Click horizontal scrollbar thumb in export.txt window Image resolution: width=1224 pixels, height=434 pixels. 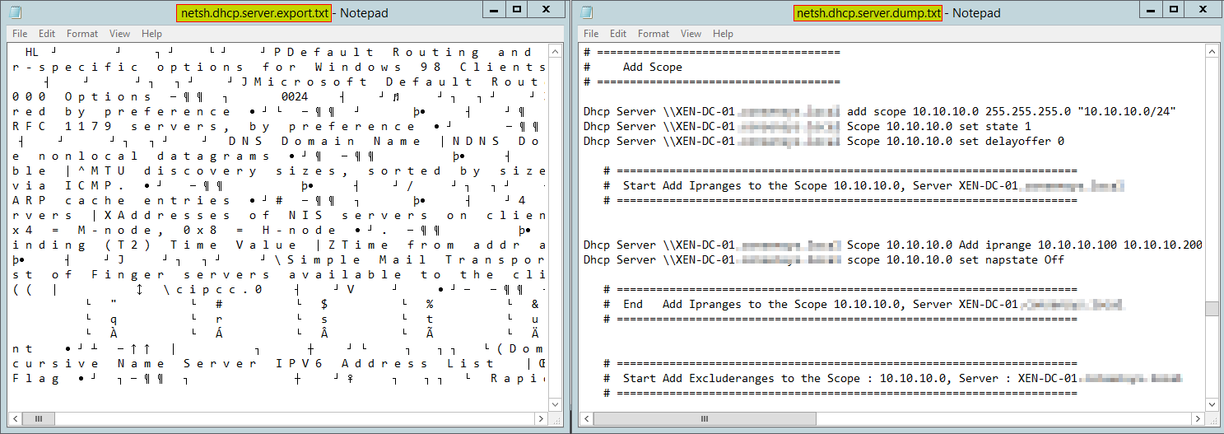tap(37, 419)
